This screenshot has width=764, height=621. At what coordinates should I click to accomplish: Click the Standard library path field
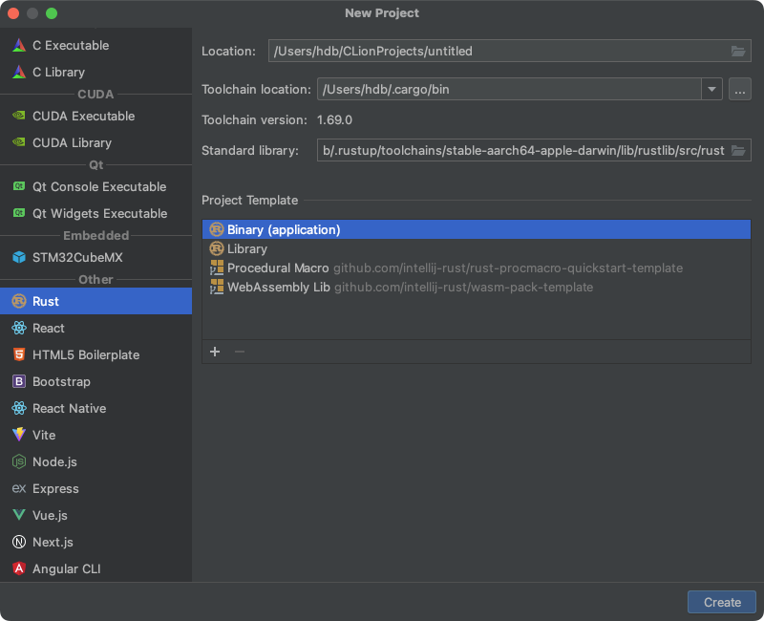pos(534,150)
